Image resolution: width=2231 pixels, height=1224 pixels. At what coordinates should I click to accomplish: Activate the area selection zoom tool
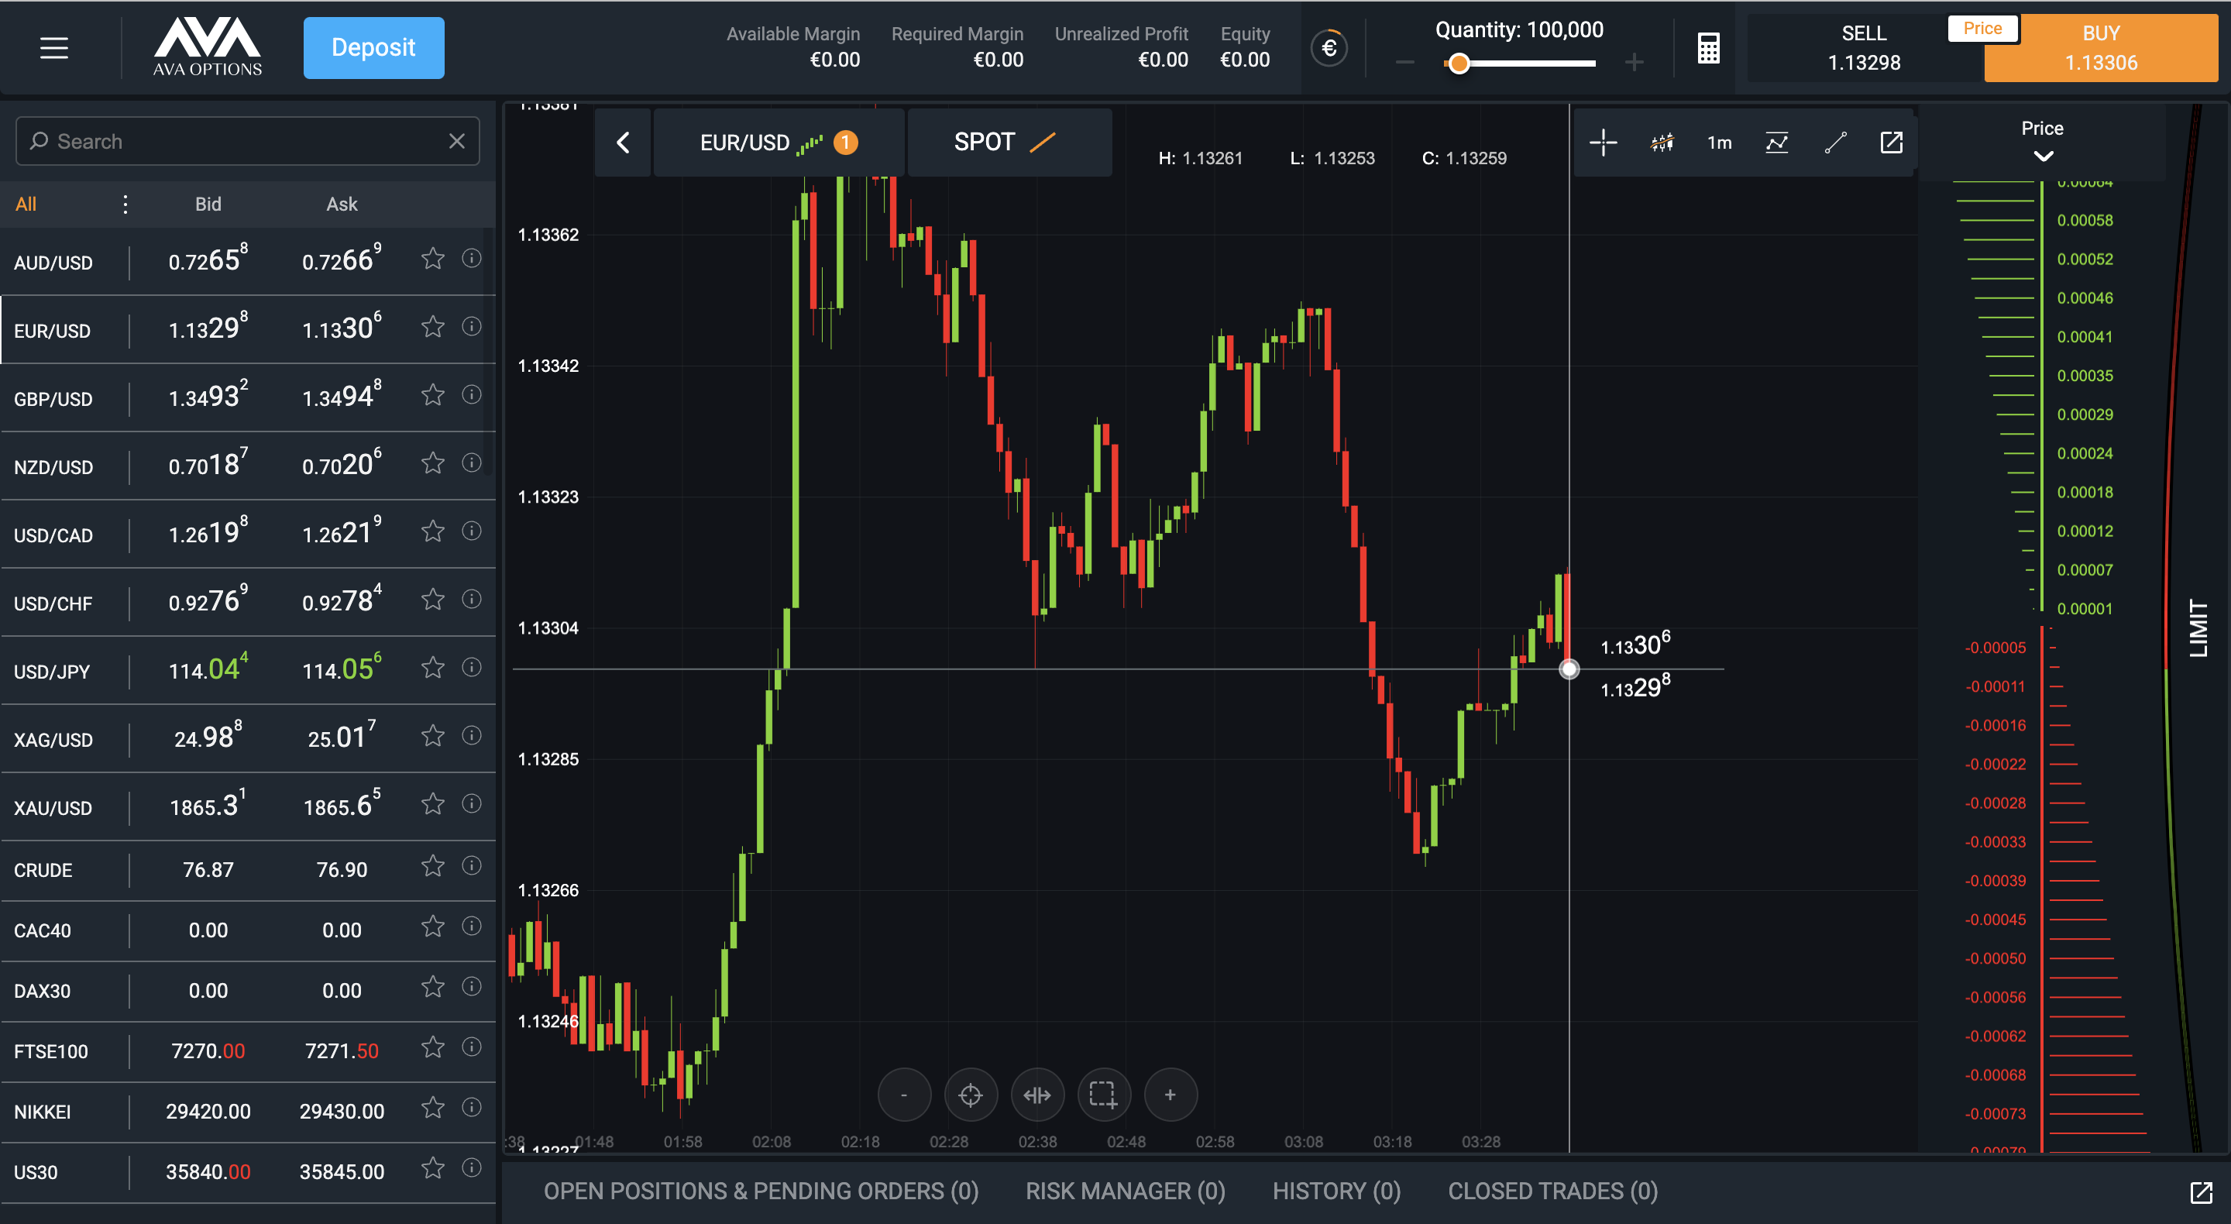coord(1103,1095)
